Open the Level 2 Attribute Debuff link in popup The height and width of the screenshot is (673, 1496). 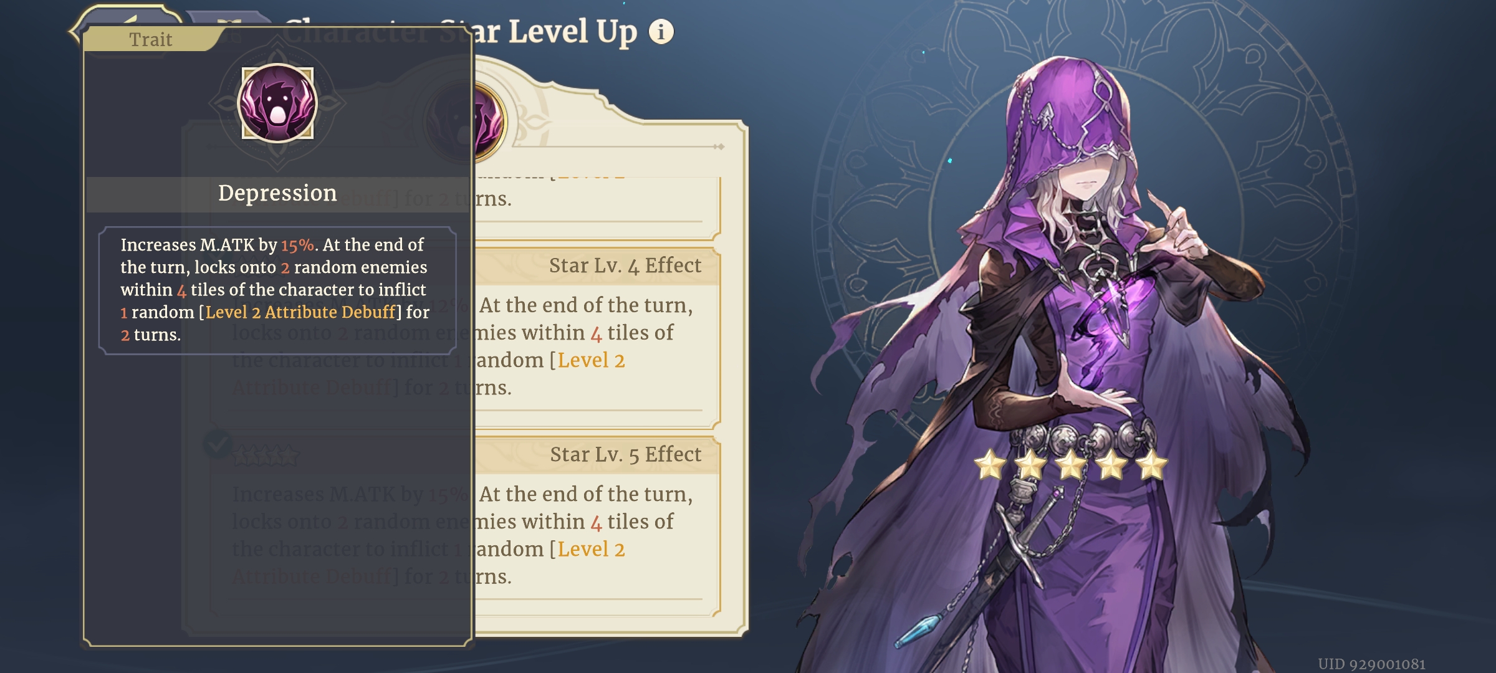coord(300,312)
